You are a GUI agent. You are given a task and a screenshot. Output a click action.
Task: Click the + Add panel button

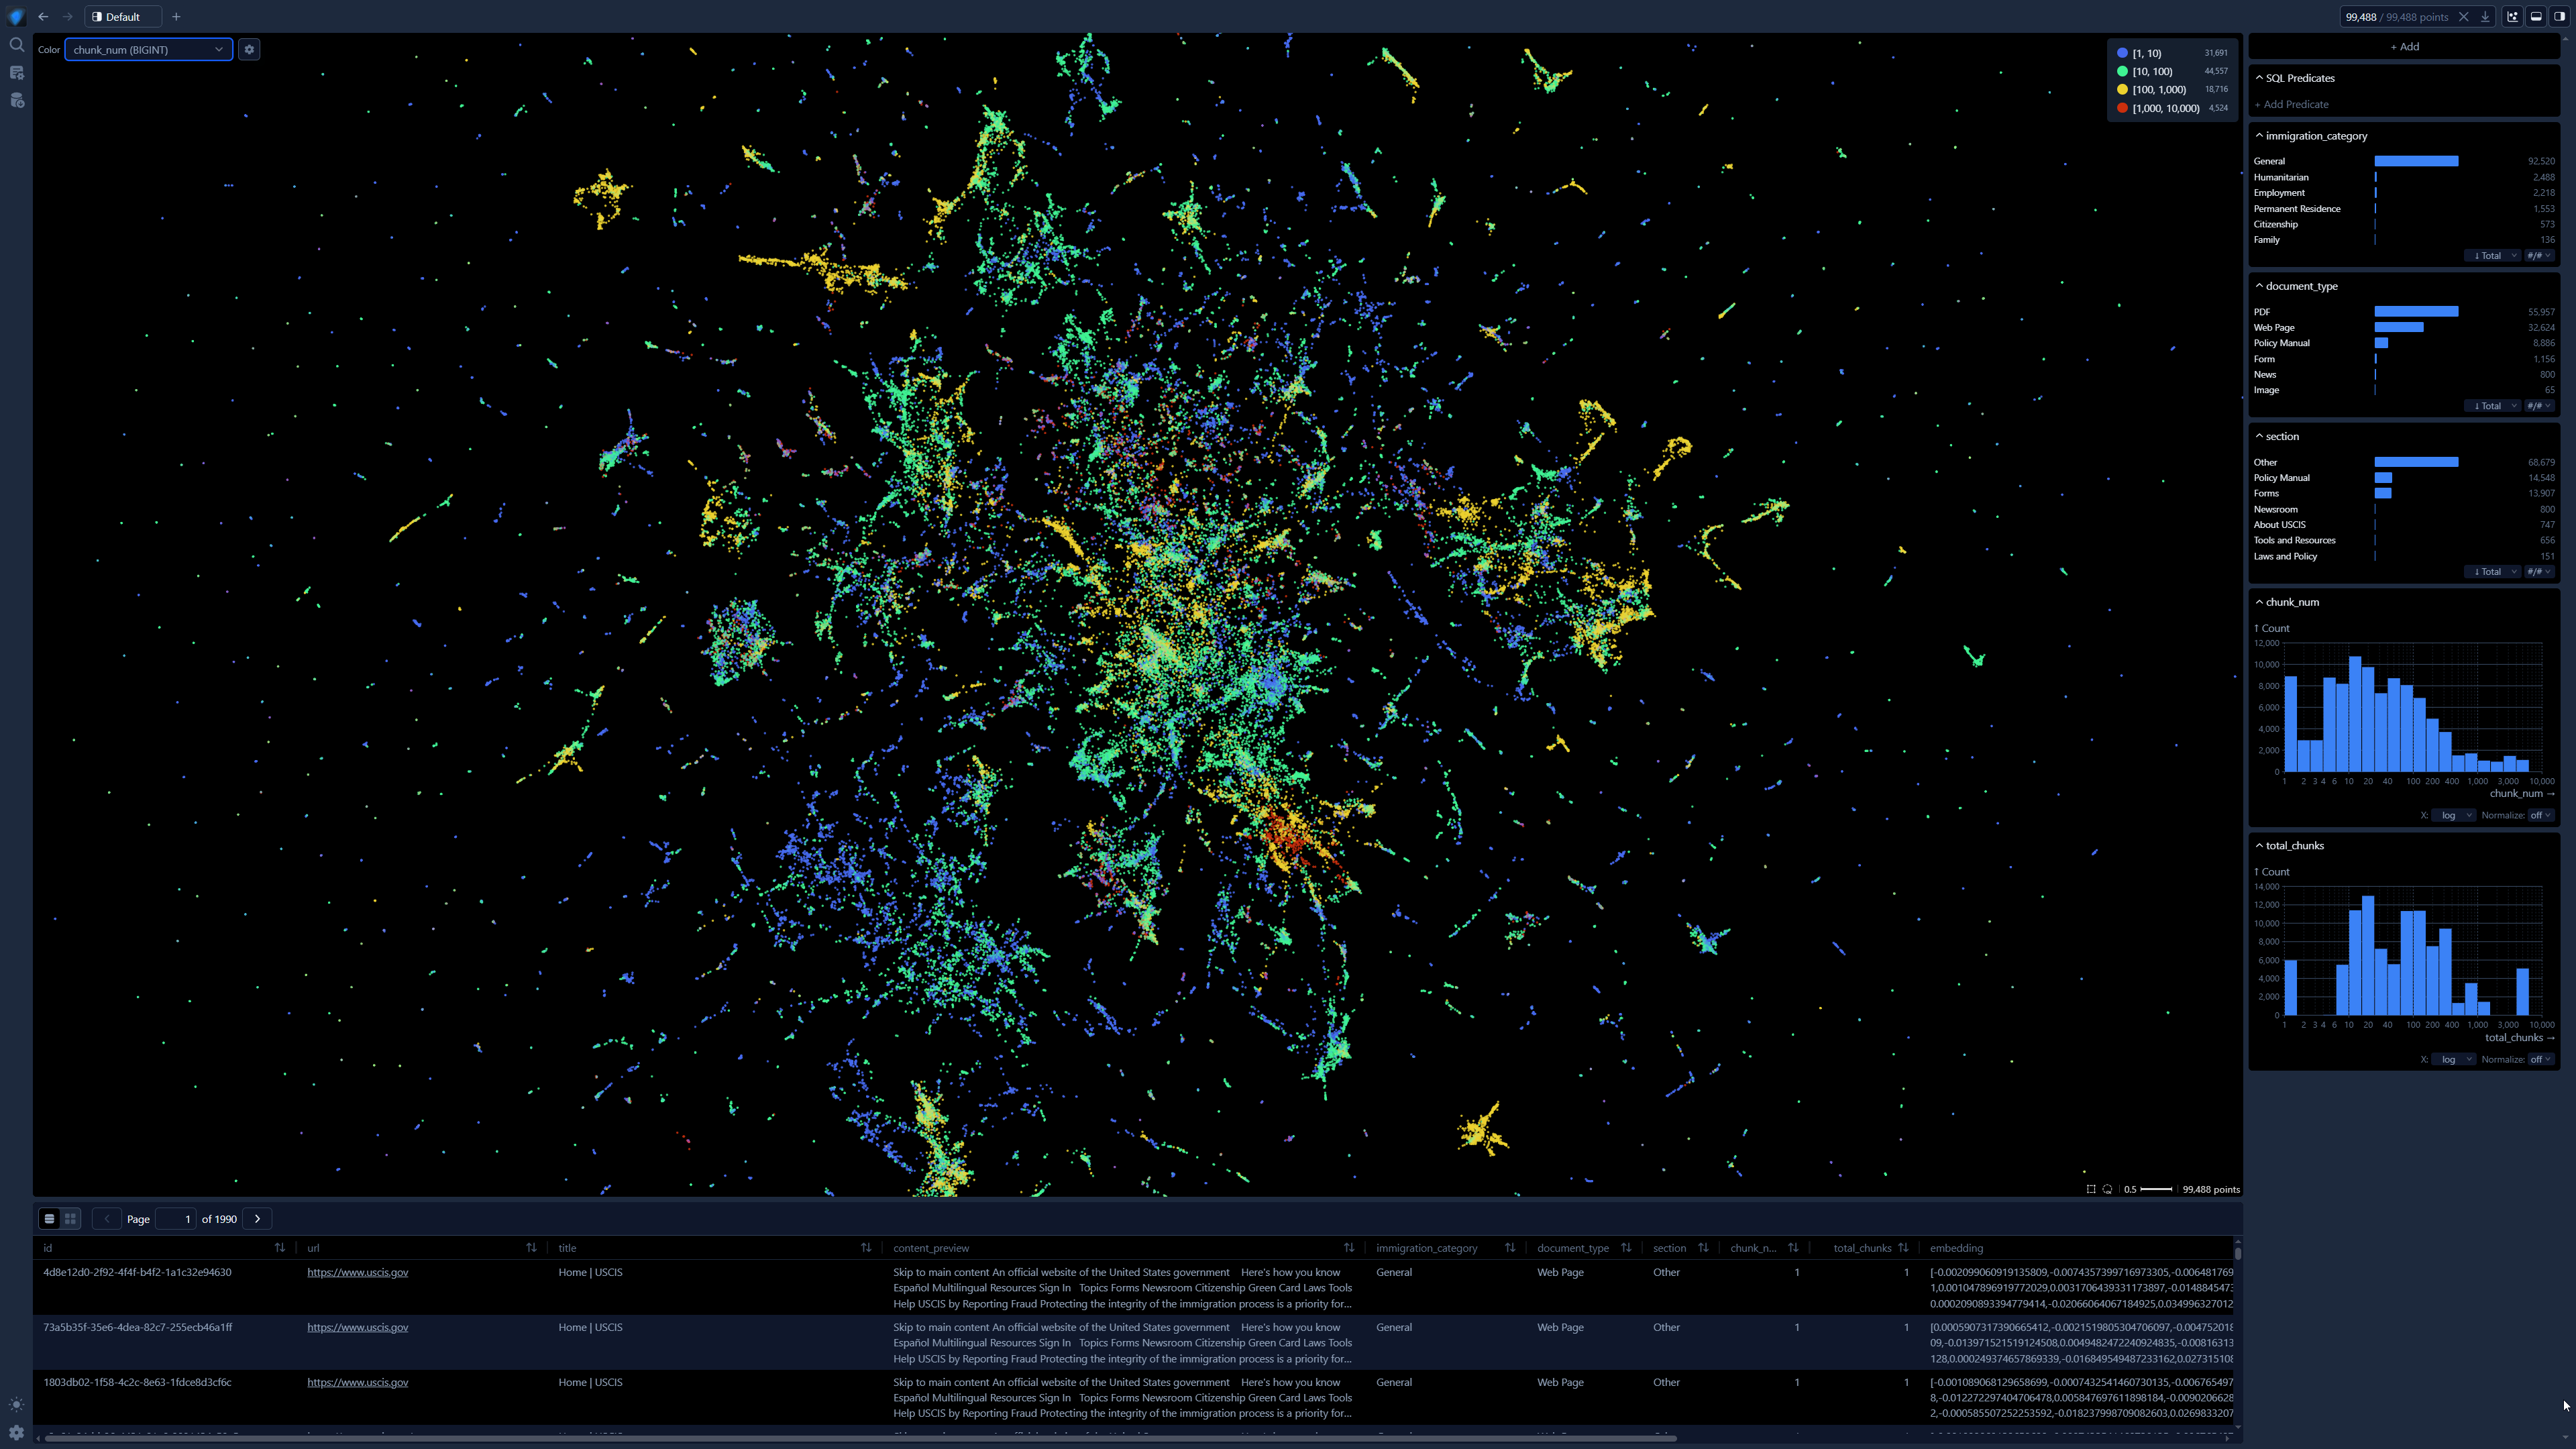[x=2404, y=46]
